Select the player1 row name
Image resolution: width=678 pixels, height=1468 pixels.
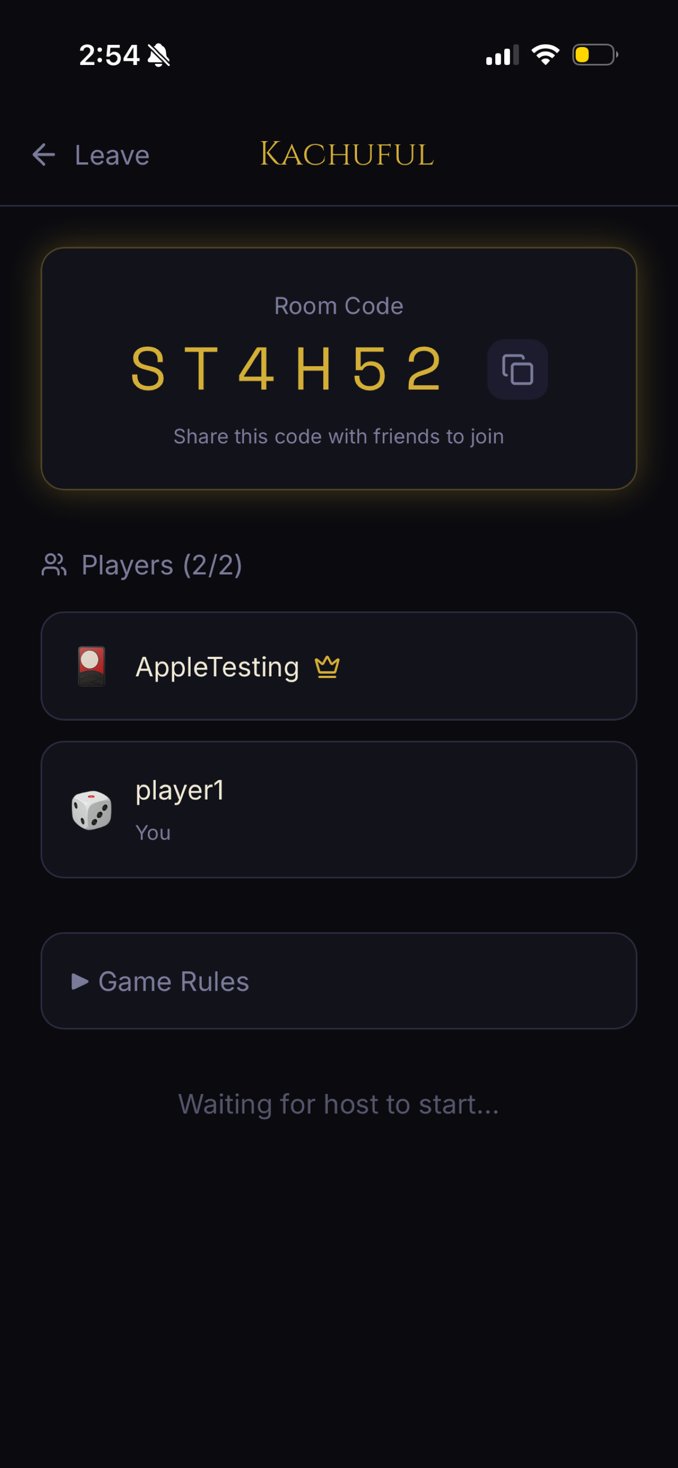(180, 791)
